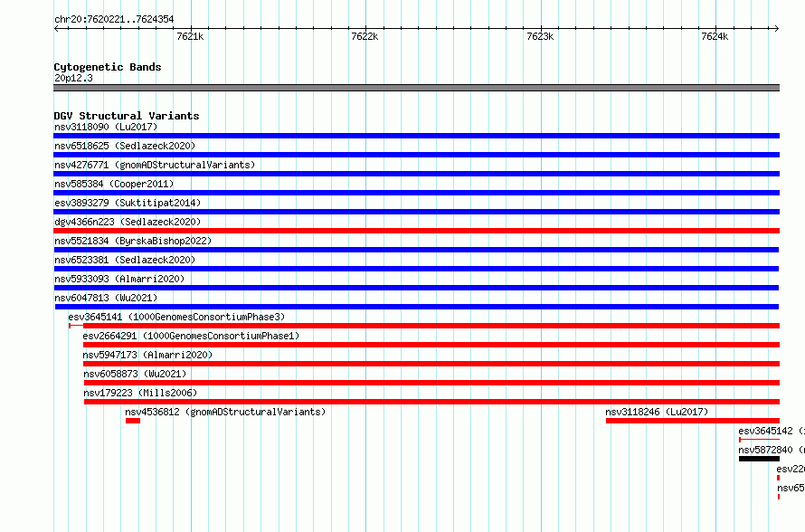Image resolution: width=805 pixels, height=532 pixels.
Task: Select the red bar under nsv179223
Action: (431, 402)
